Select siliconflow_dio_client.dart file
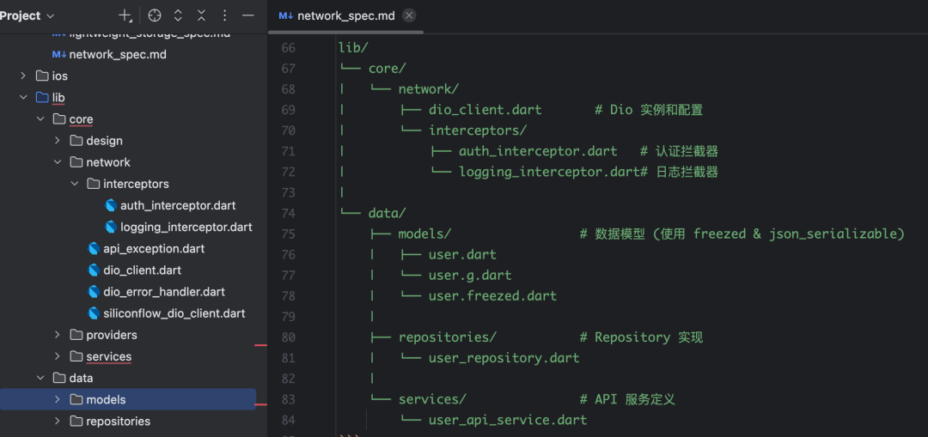The height and width of the screenshot is (437, 928). 166,313
